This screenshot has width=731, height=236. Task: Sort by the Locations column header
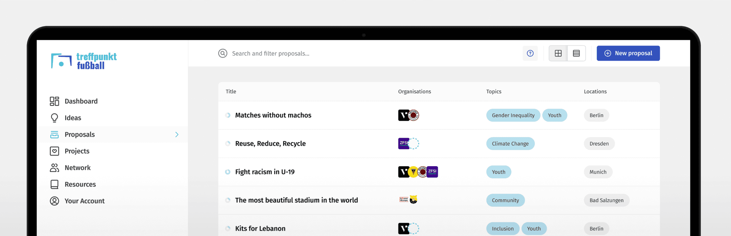[595, 92]
